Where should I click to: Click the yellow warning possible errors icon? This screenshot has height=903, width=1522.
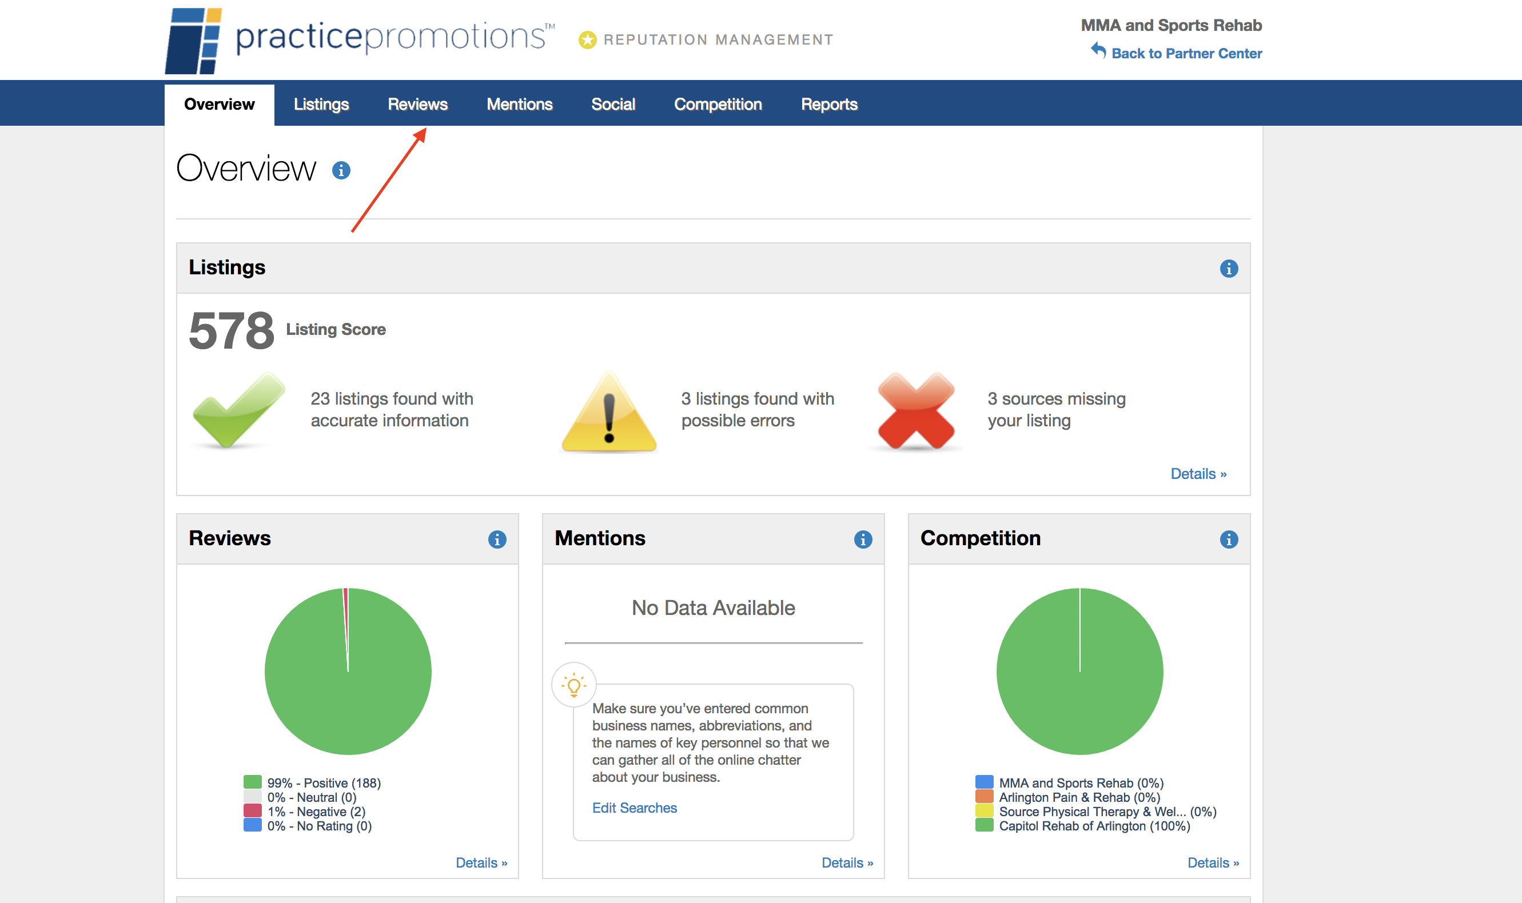click(x=609, y=412)
